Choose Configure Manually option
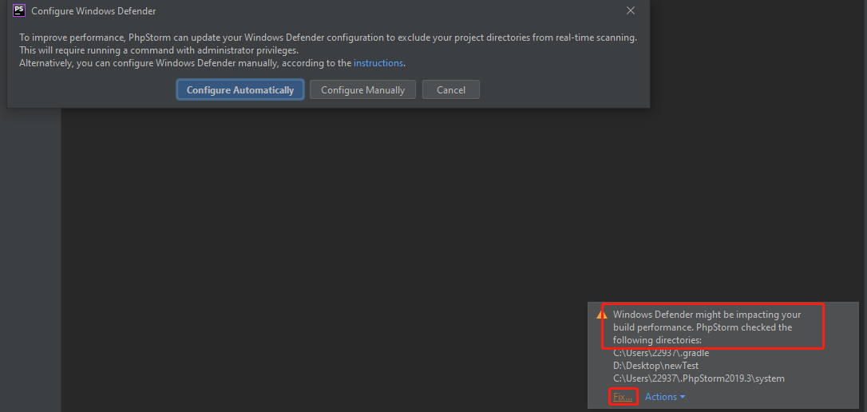Viewport: 867px width, 412px height. point(362,89)
